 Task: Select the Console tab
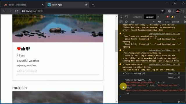coord(150,17)
